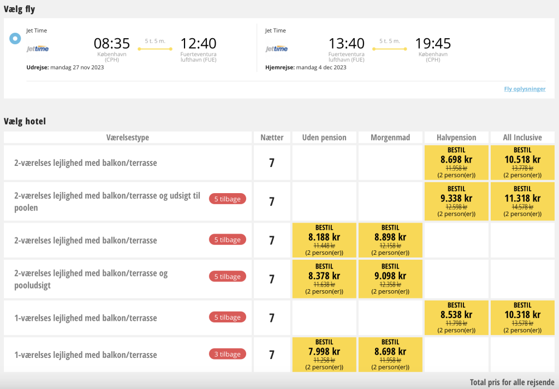This screenshot has height=389, width=559.
Task: Click the outbound Jettime logo
Action: pyautogui.click(x=38, y=49)
